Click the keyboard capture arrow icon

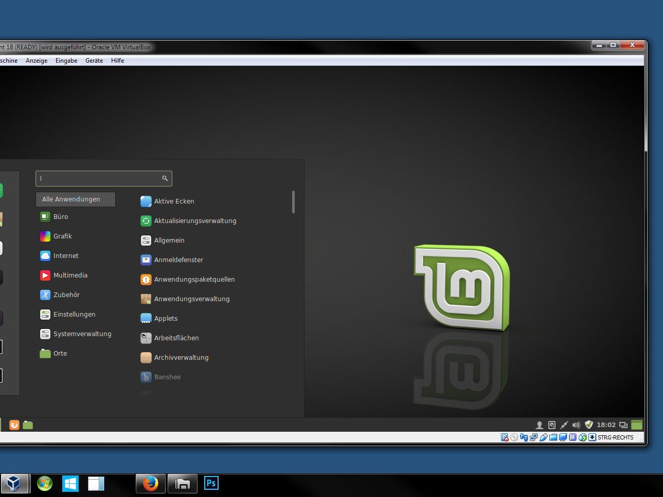click(592, 437)
